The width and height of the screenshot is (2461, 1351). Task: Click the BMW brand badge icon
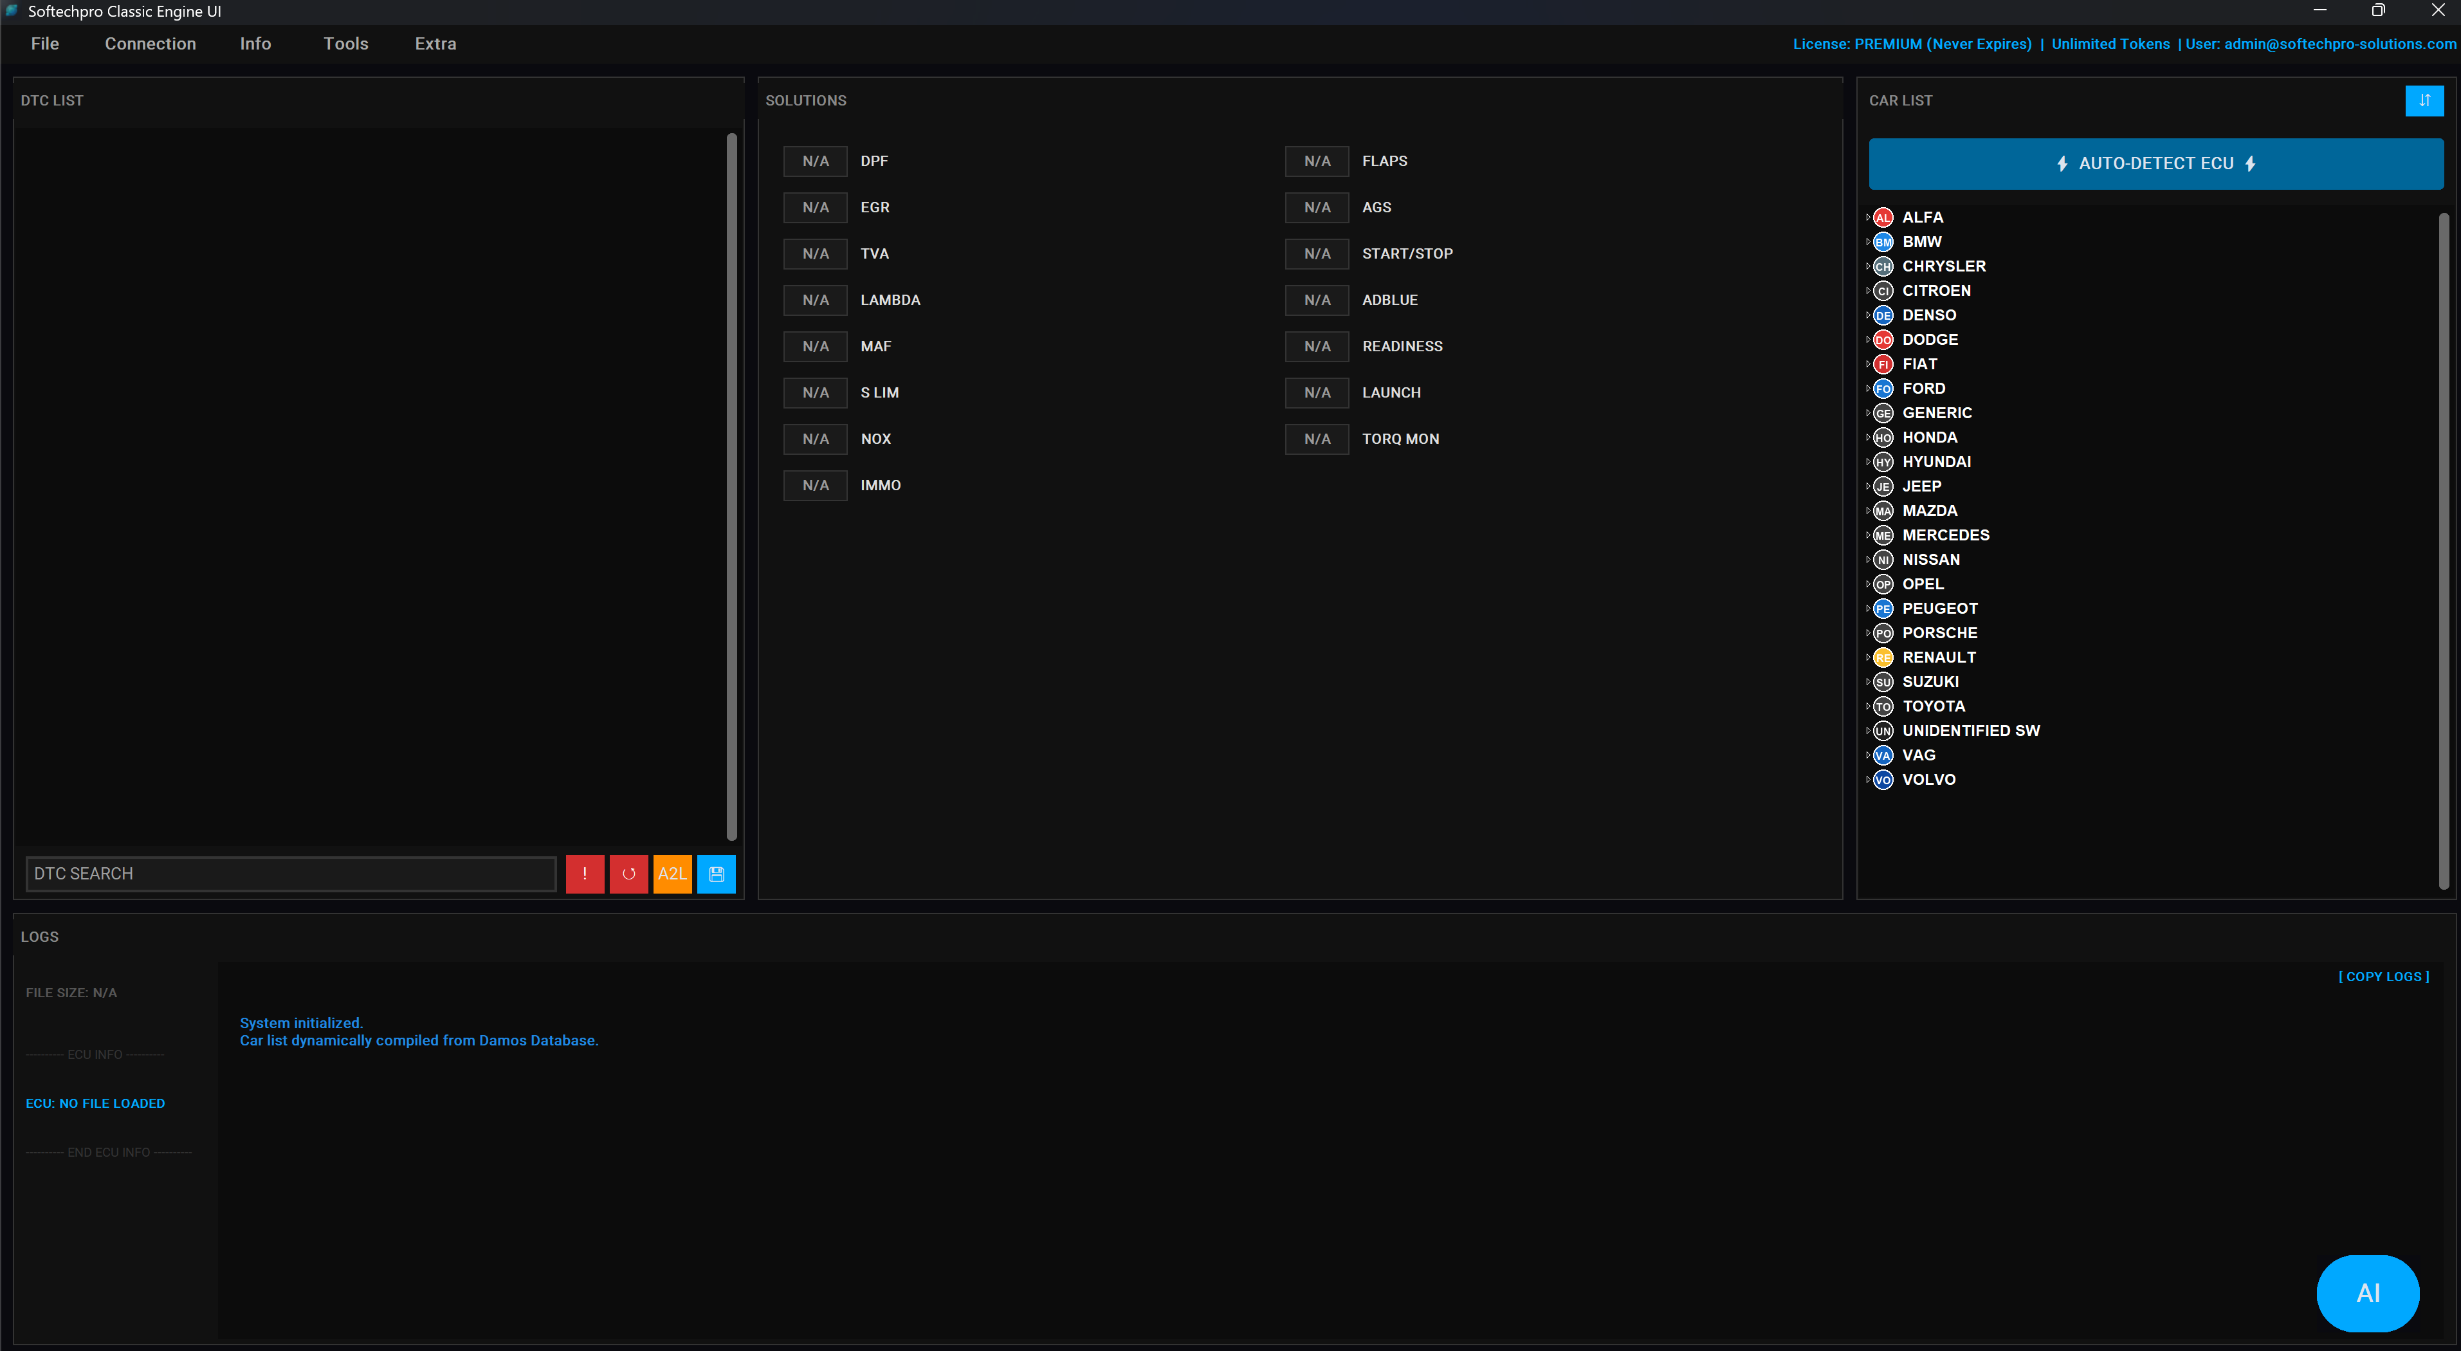(x=1883, y=242)
